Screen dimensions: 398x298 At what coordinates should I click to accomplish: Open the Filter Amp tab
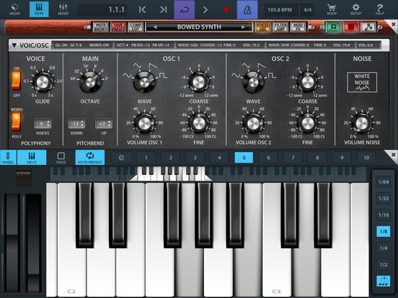[280, 27]
